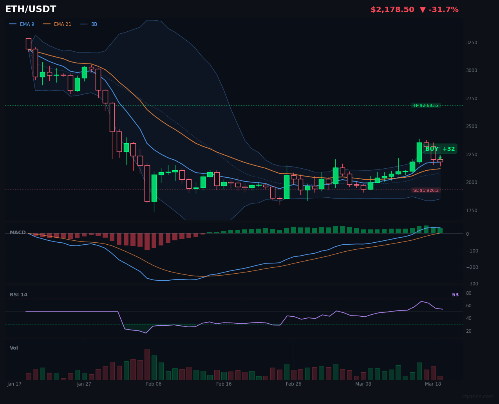The height and width of the screenshot is (404, 499).
Task: Select the Vol panel label
Action: coord(13,348)
